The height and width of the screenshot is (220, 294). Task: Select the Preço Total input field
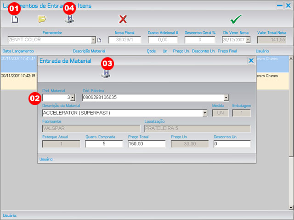click(x=147, y=144)
